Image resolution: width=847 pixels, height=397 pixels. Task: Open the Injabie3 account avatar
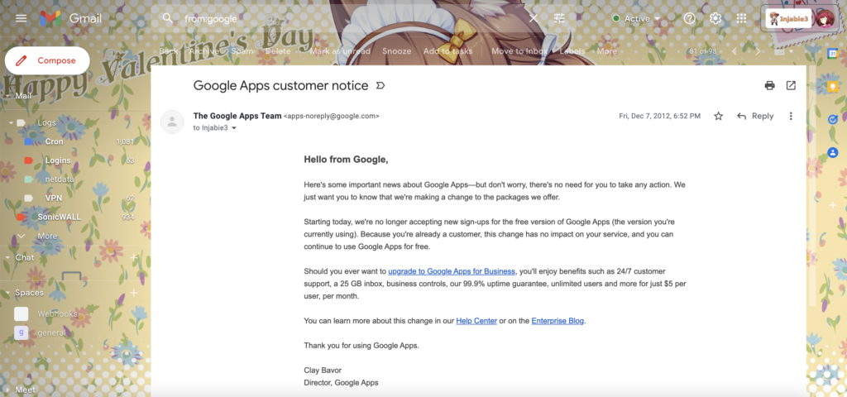tap(825, 19)
